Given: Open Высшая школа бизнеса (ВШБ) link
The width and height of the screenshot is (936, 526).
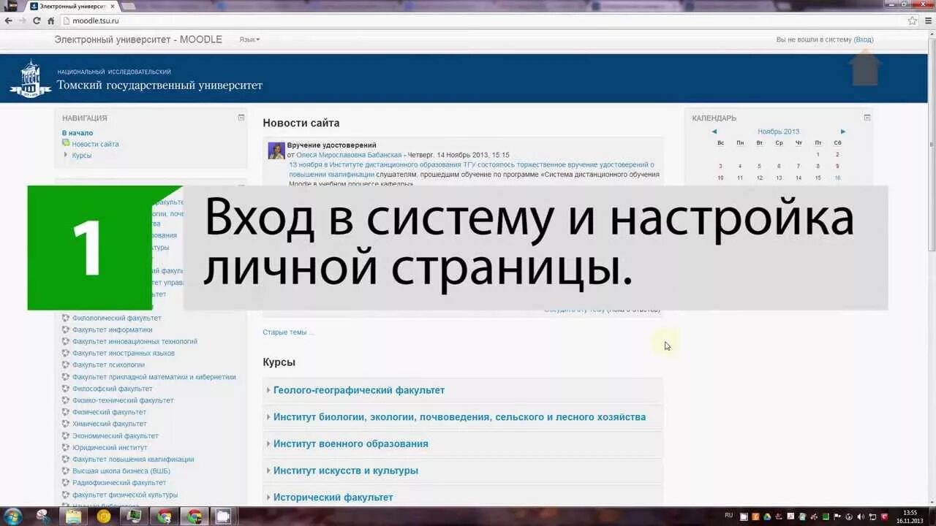Looking at the screenshot, I should click(x=121, y=471).
